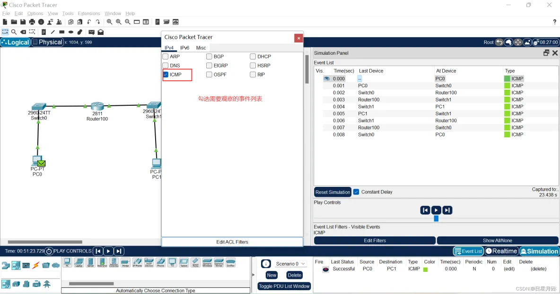Pick the Draw Line tool
Screen dimensions: 560x294
[x=52, y=32]
